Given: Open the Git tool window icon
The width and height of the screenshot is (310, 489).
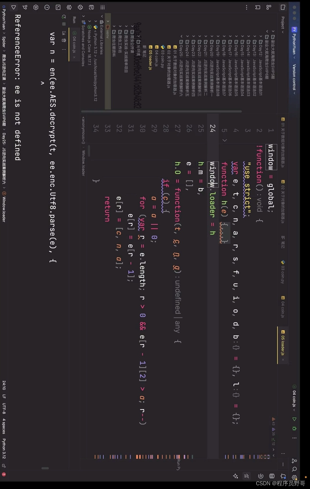Looking at the screenshot, I should tap(25, 7).
